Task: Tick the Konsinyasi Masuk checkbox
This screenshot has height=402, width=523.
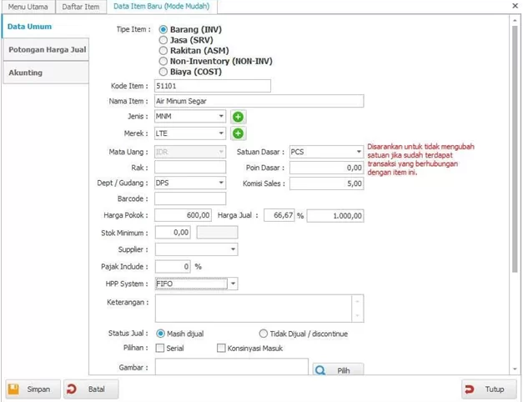Action: point(221,348)
